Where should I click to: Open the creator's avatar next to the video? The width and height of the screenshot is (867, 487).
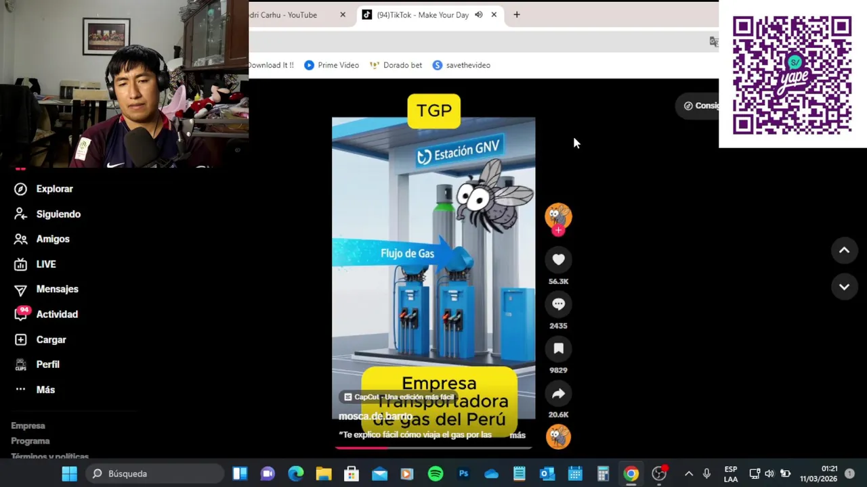point(558,216)
